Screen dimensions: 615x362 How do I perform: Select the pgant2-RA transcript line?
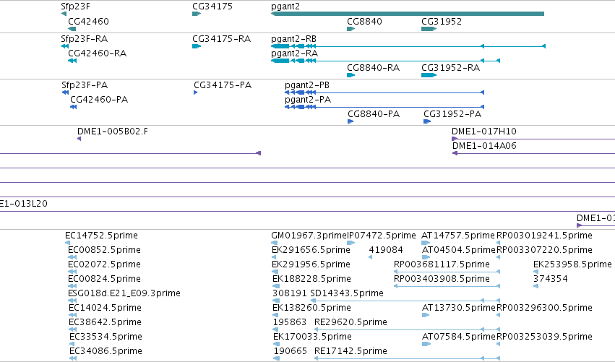click(386, 61)
